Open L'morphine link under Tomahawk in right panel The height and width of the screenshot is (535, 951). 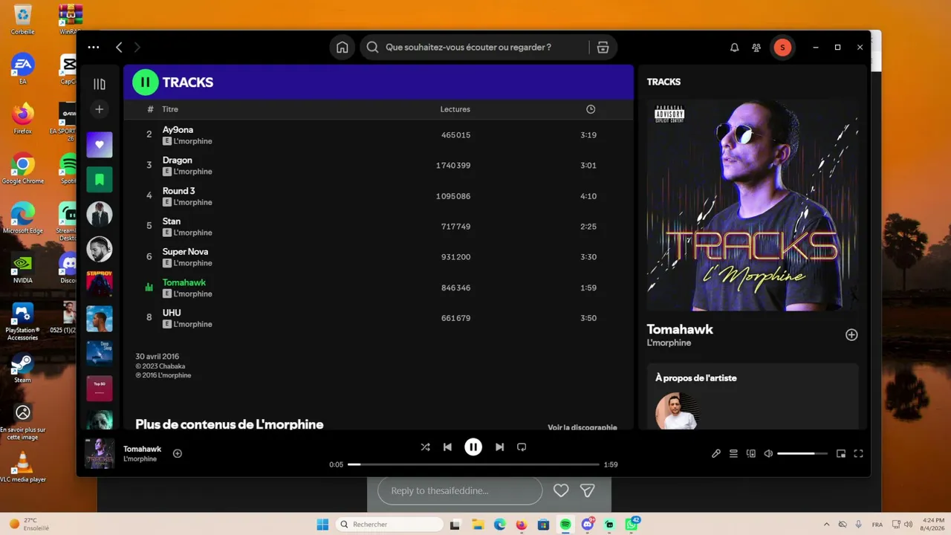tap(669, 343)
